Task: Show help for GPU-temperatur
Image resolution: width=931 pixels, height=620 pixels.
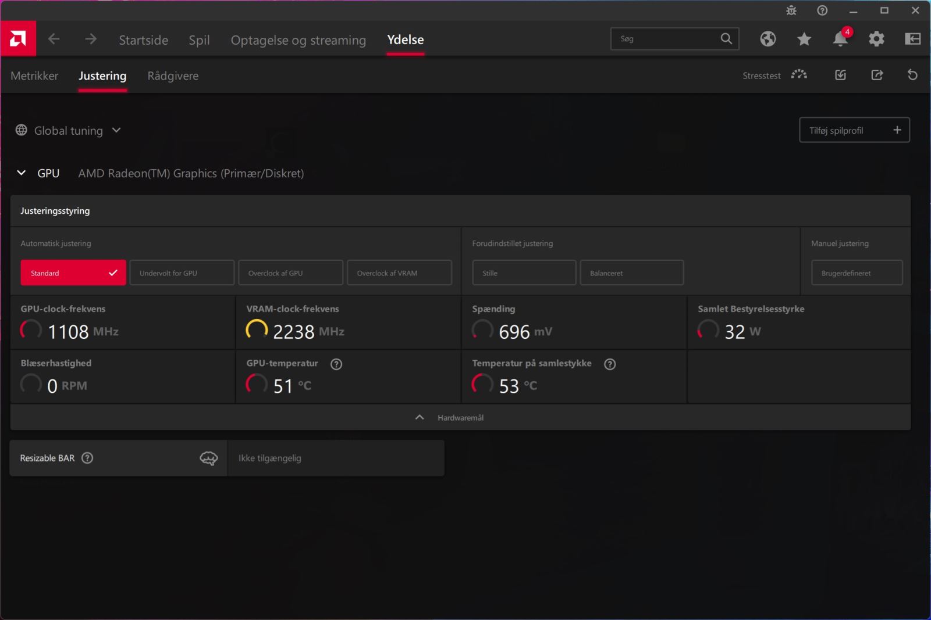Action: (336, 364)
